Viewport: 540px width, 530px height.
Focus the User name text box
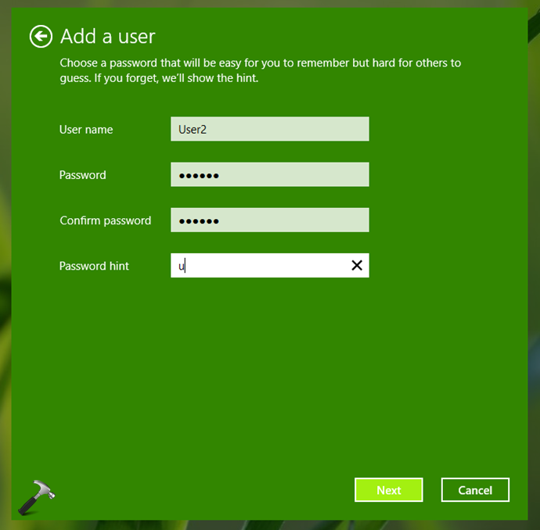pyautogui.click(x=269, y=130)
